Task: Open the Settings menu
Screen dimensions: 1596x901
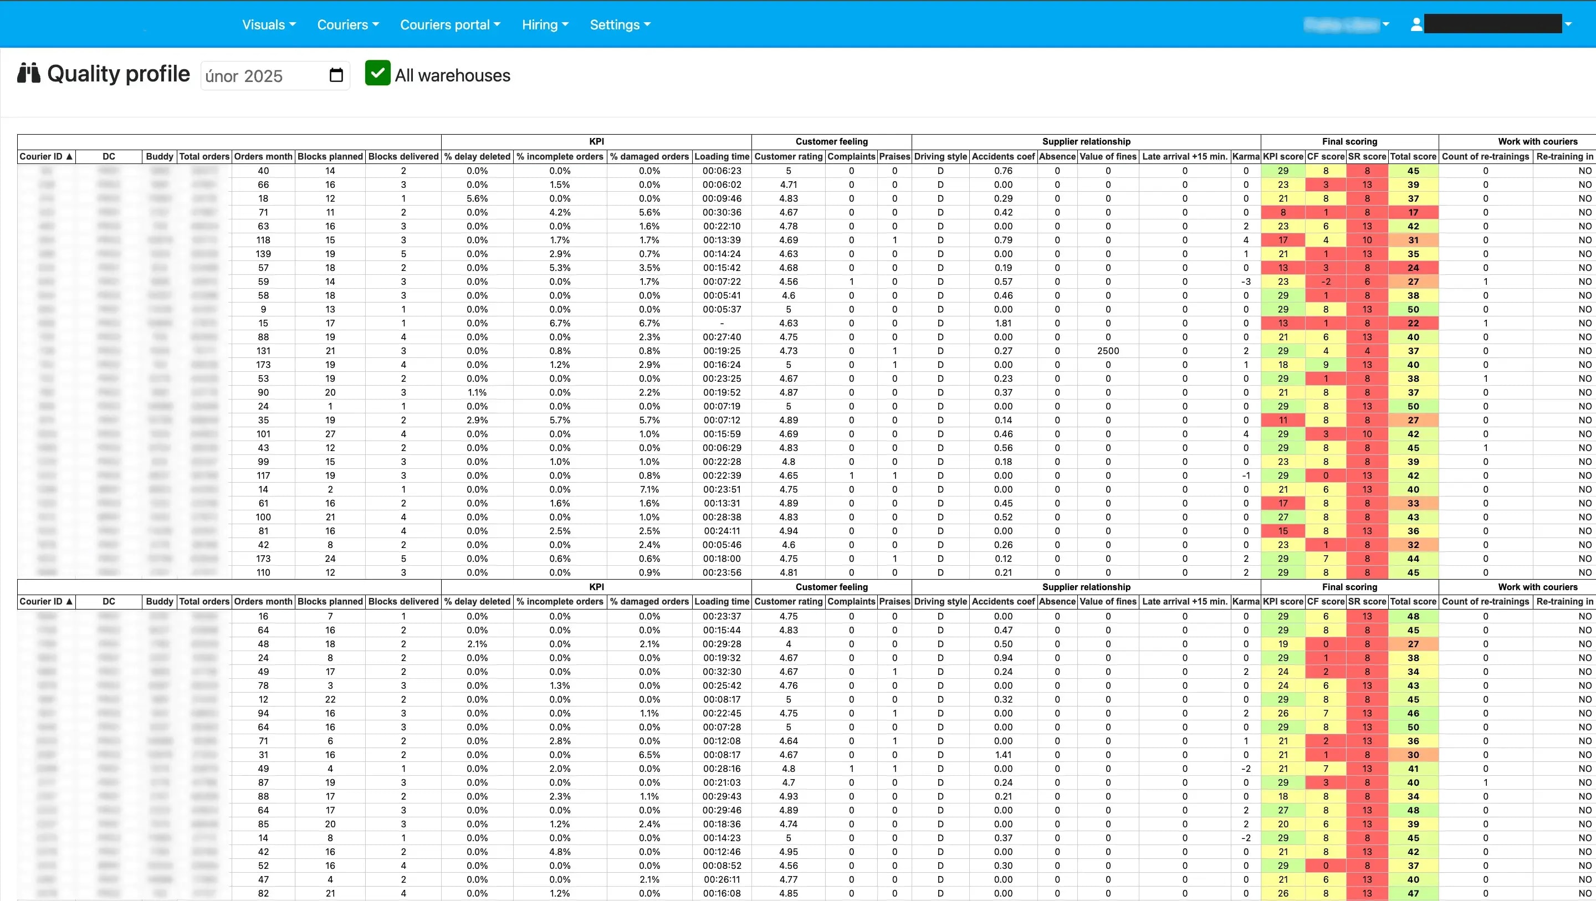Action: [620, 25]
